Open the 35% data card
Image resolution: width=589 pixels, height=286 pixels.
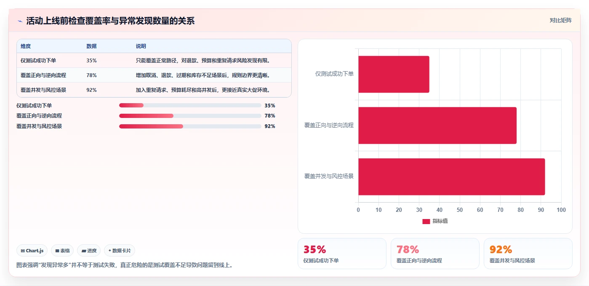[342, 254]
